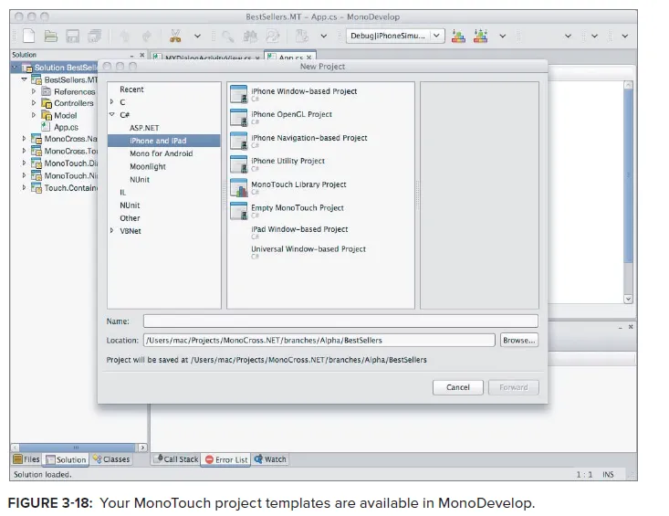Click the Open folder toolbar icon

(x=51, y=37)
